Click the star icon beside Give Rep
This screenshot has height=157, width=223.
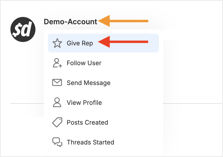57,43
